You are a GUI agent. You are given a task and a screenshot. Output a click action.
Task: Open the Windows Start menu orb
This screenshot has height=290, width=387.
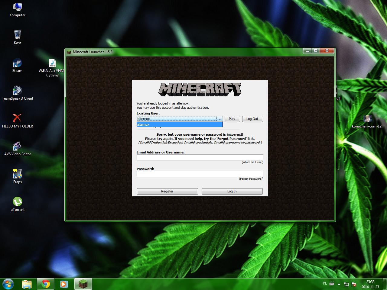[x=8, y=284]
